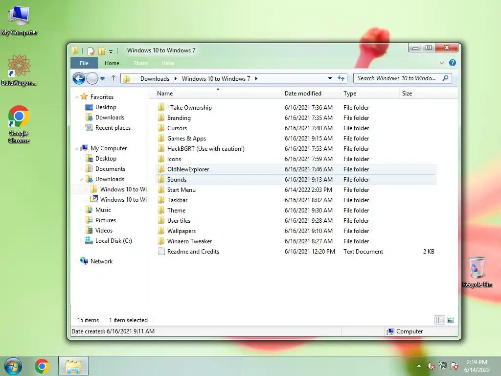Open the File ribbon tab

tap(84, 63)
